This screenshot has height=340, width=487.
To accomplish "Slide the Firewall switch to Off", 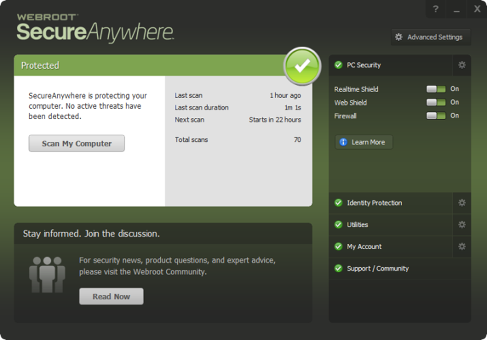I will [x=436, y=116].
